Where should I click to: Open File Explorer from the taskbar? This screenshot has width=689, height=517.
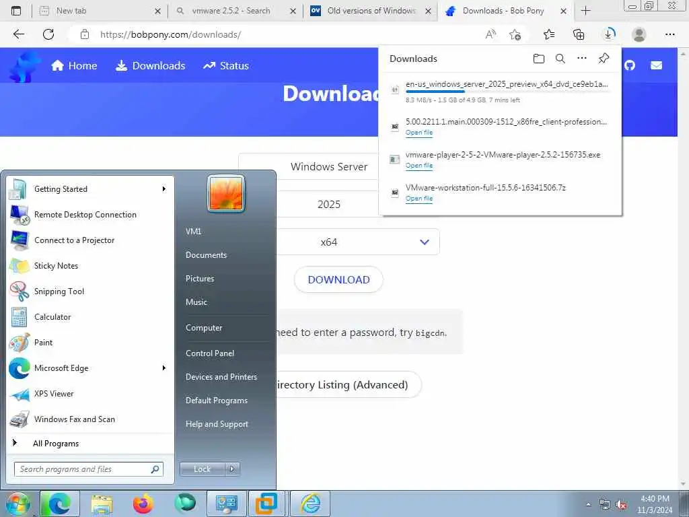click(102, 504)
